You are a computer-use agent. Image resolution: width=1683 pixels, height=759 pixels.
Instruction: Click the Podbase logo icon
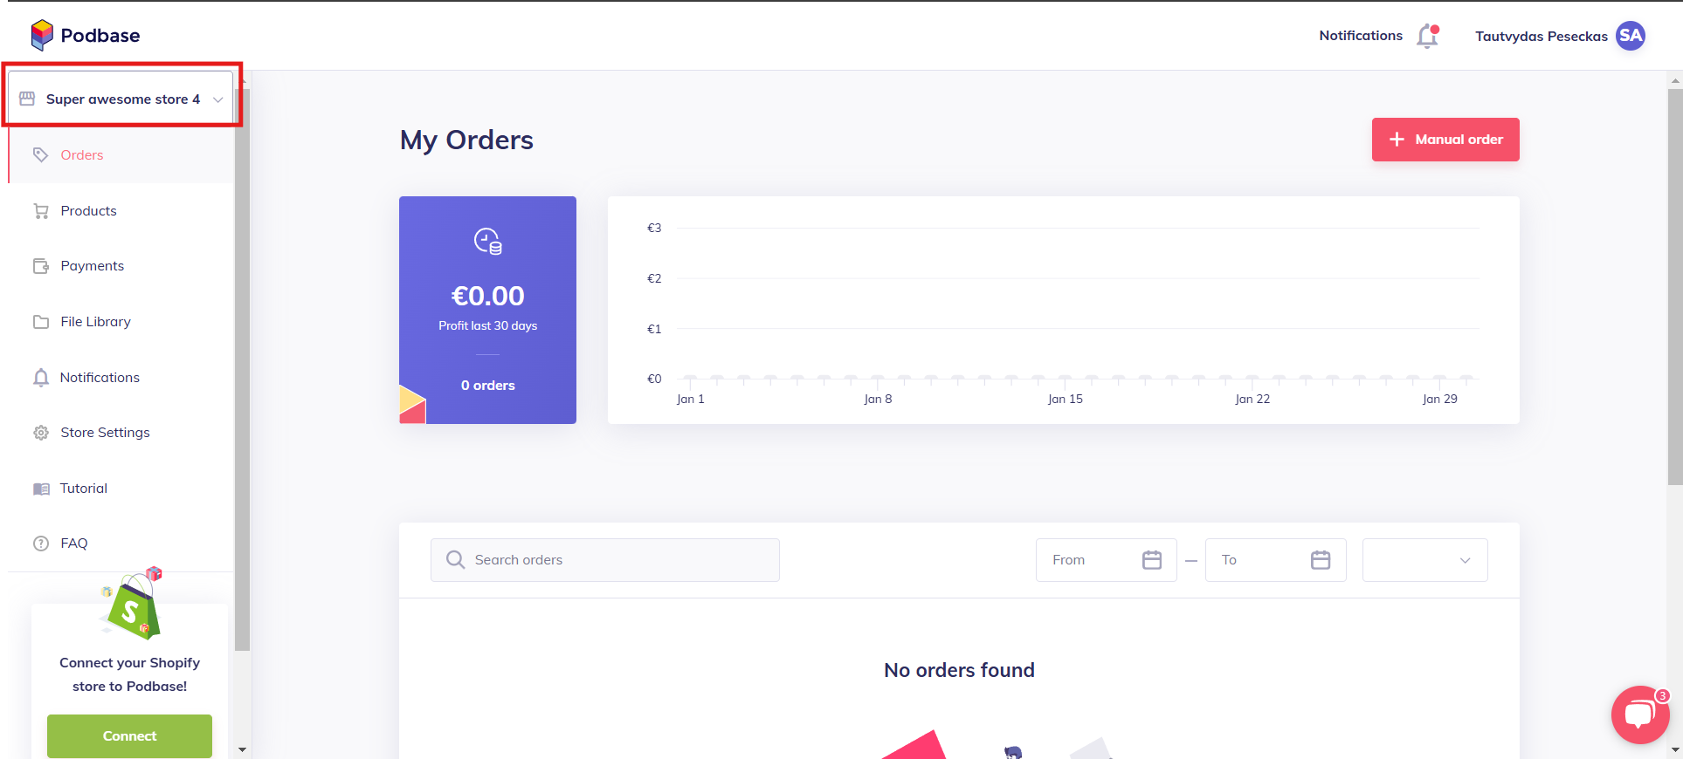coord(41,35)
